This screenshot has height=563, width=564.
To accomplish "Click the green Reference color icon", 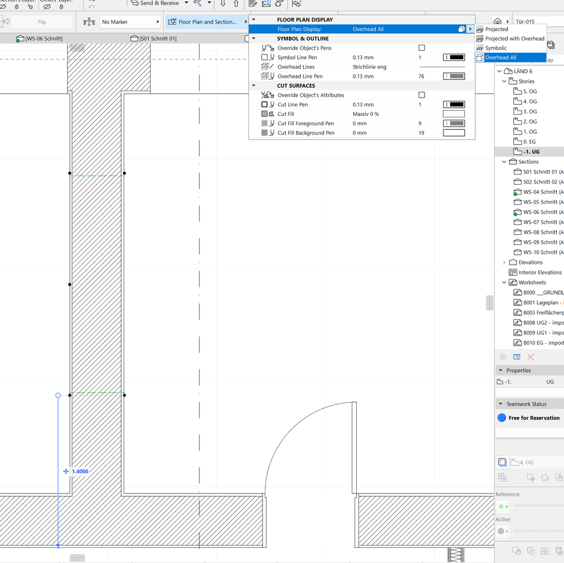I will [x=501, y=507].
